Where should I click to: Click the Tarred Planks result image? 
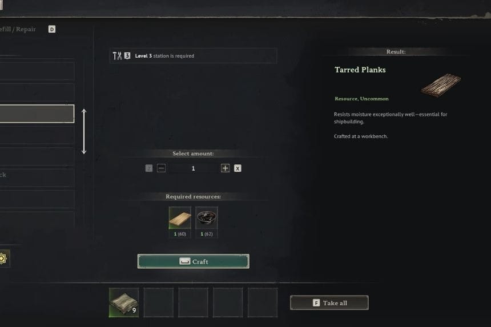(x=441, y=85)
